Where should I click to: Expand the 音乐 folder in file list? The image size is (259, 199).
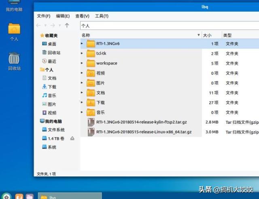82,112
